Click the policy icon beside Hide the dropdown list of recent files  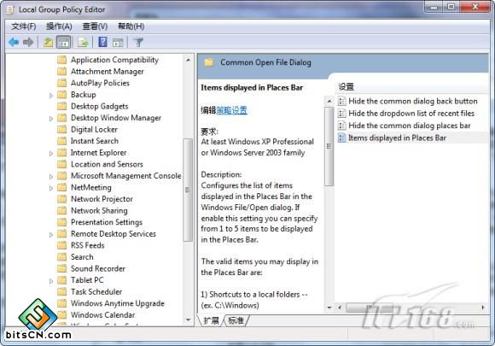pos(341,113)
